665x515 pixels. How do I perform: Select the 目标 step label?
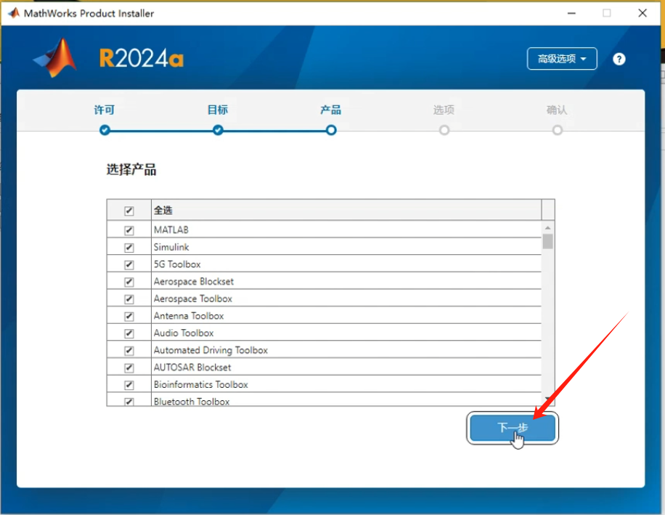(x=217, y=110)
